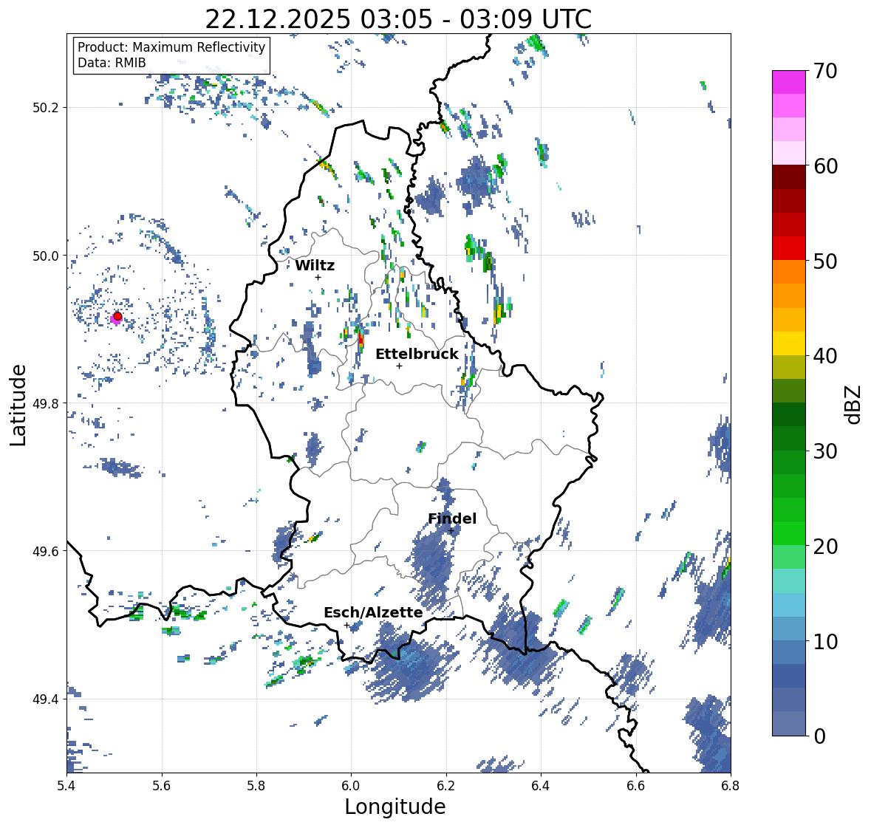The image size is (871, 825).
Task: Click the colorbar tick label 40
Action: coord(825,356)
